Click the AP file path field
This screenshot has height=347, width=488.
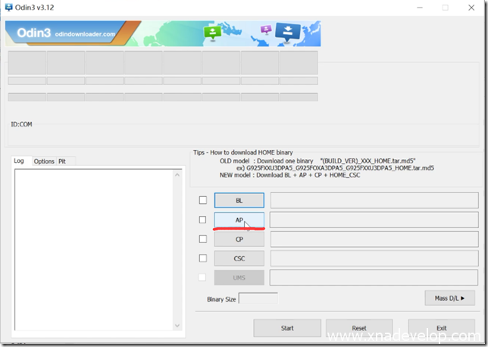tap(373, 220)
